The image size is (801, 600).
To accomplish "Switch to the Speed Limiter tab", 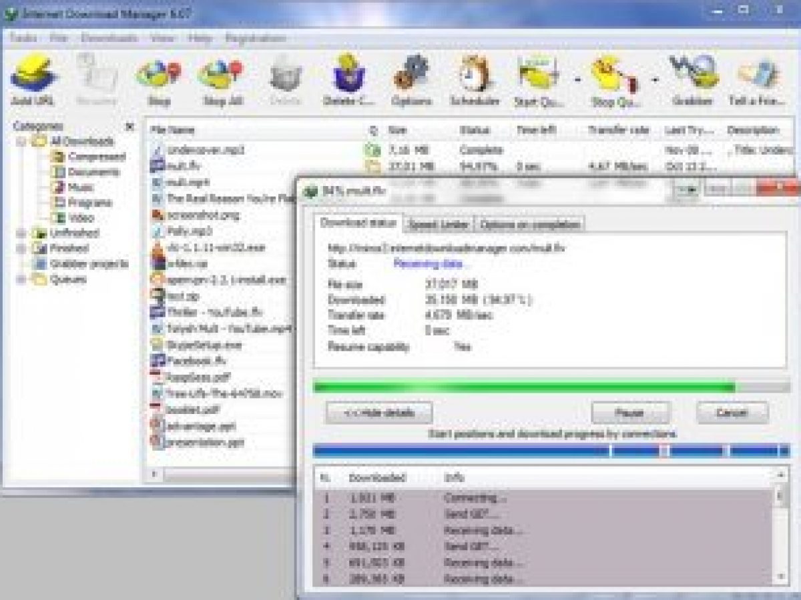I will (439, 224).
